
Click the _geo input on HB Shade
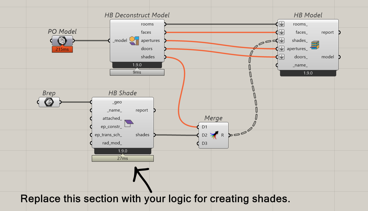point(117,102)
